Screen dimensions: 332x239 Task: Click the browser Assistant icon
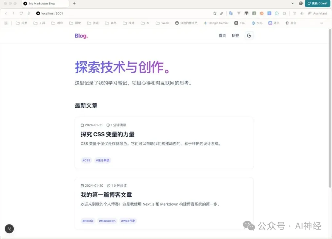pos(318,13)
